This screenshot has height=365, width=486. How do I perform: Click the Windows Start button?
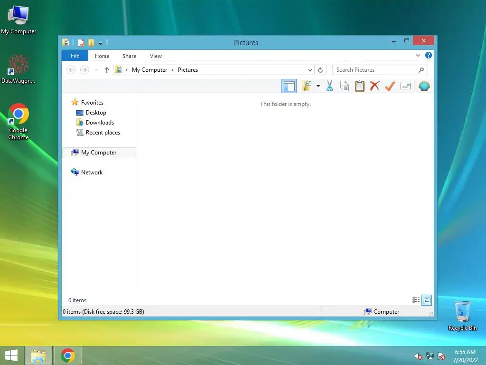click(x=11, y=355)
